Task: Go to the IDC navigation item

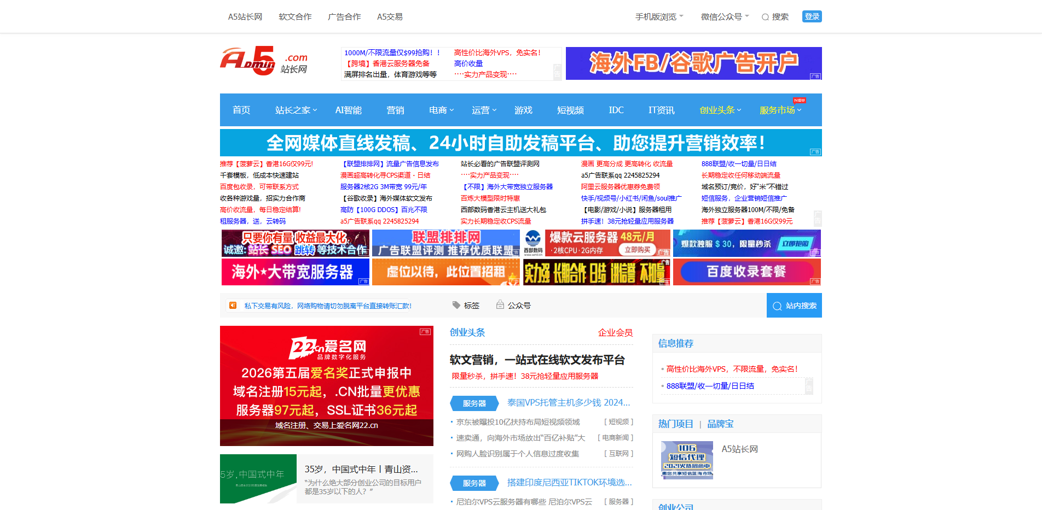Action: point(616,110)
